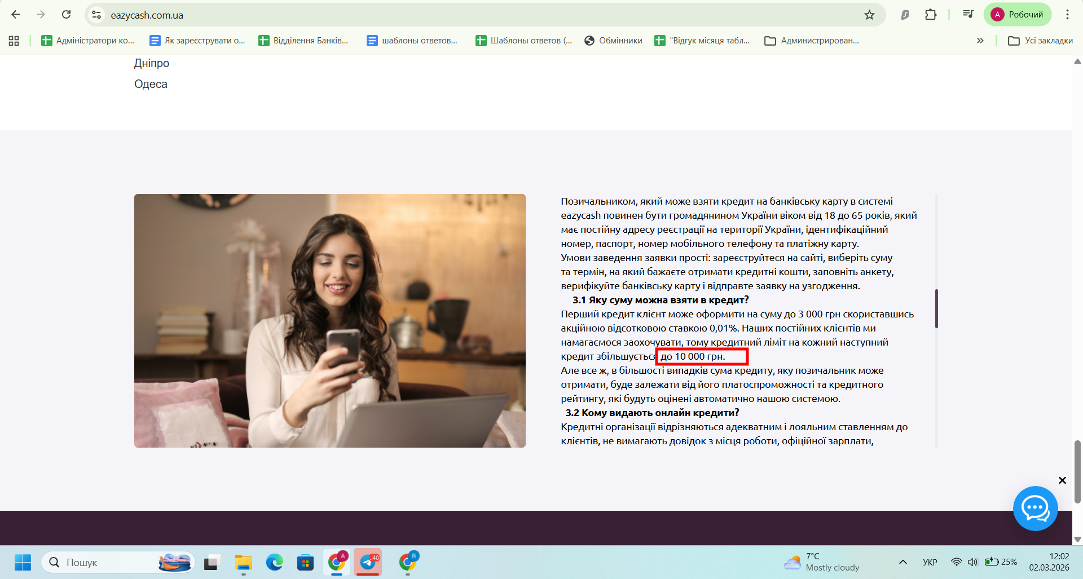The height and width of the screenshot is (579, 1083).
Task: View site information icon in address bar
Action: [97, 15]
